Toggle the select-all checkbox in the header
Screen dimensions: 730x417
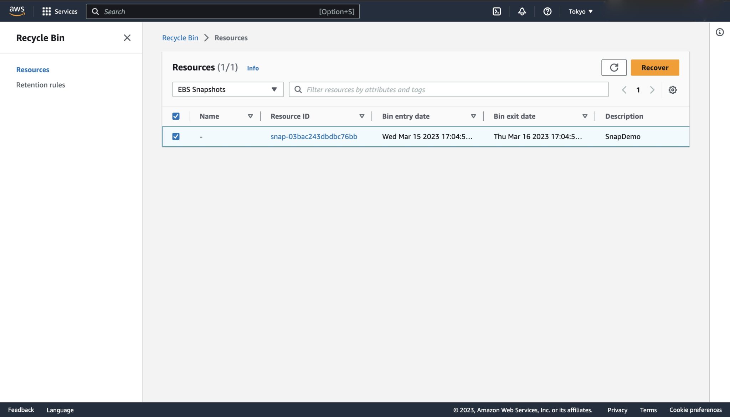click(176, 116)
